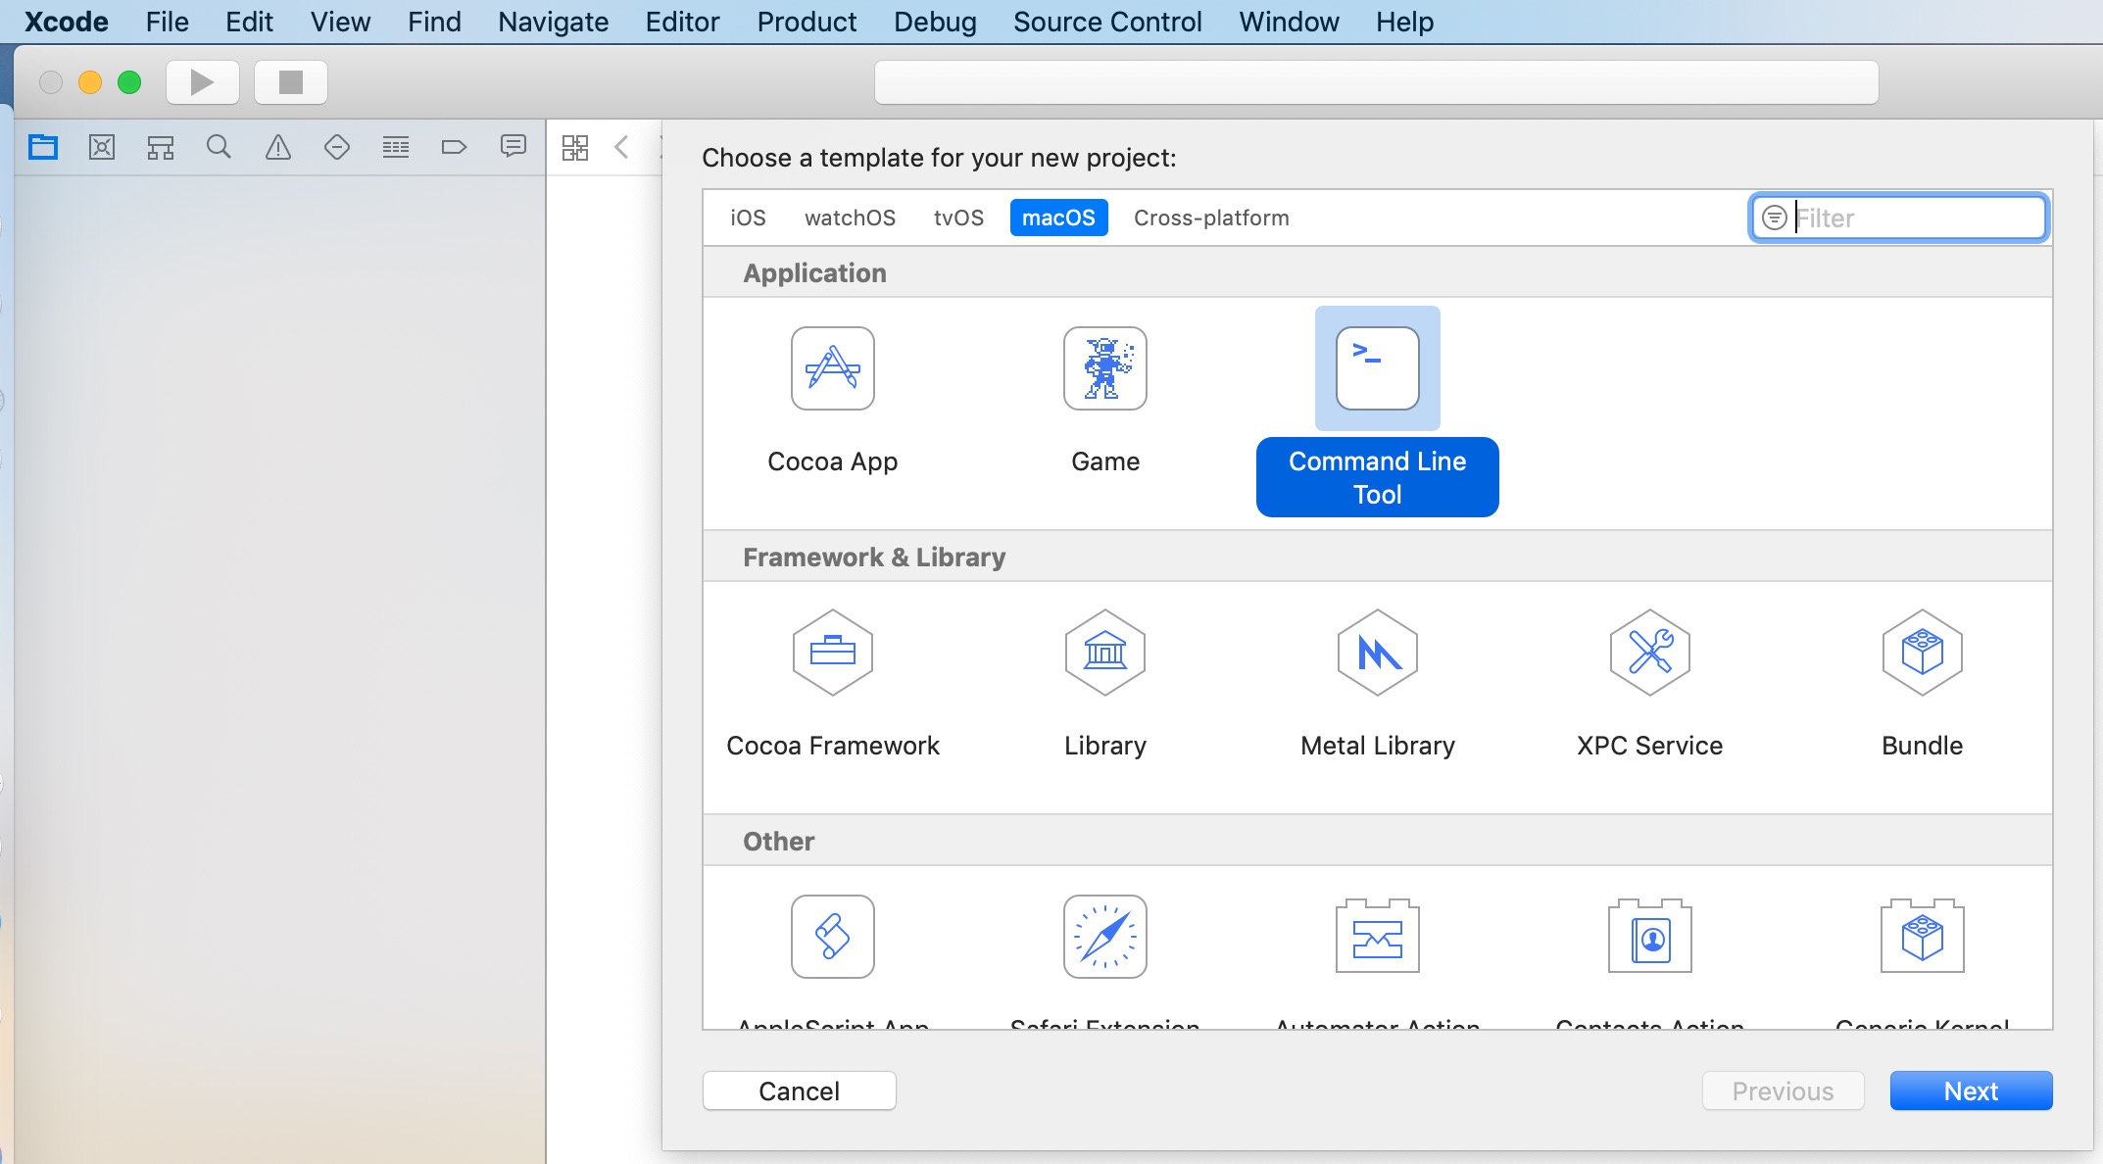
Task: Switch to the tvOS platform tab
Action: tap(958, 218)
